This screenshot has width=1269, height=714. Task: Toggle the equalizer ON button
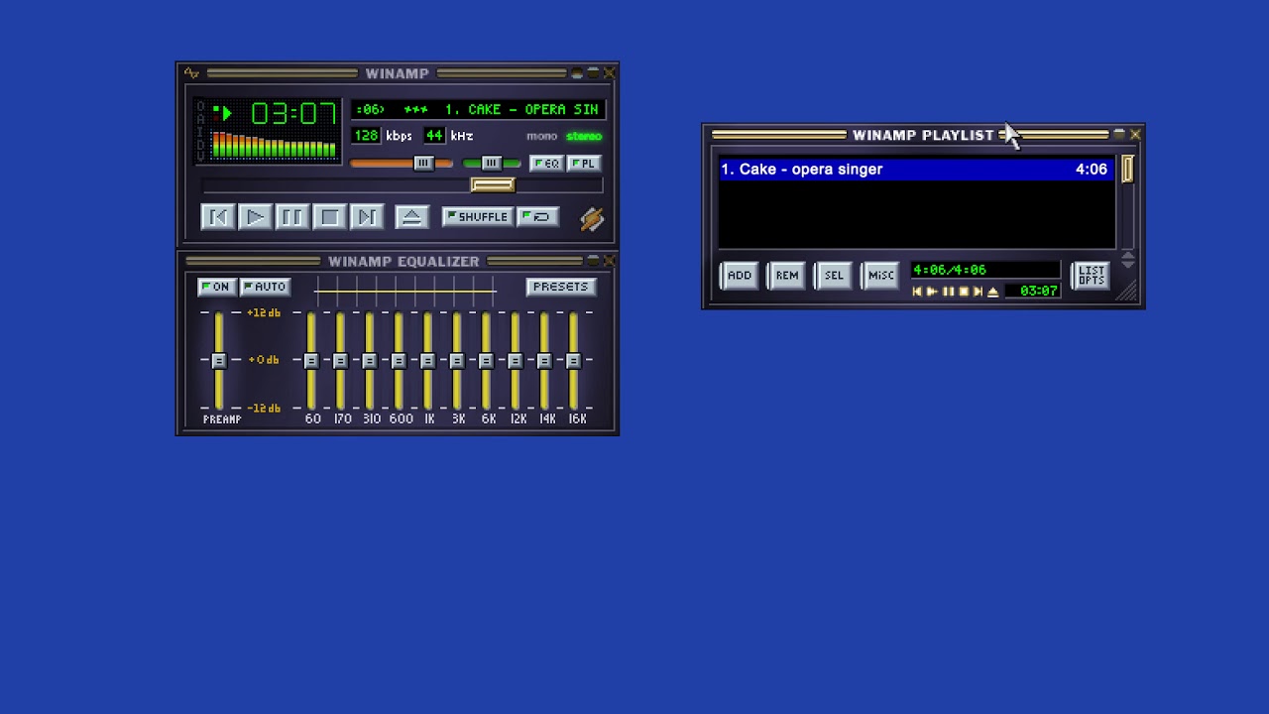coord(216,287)
